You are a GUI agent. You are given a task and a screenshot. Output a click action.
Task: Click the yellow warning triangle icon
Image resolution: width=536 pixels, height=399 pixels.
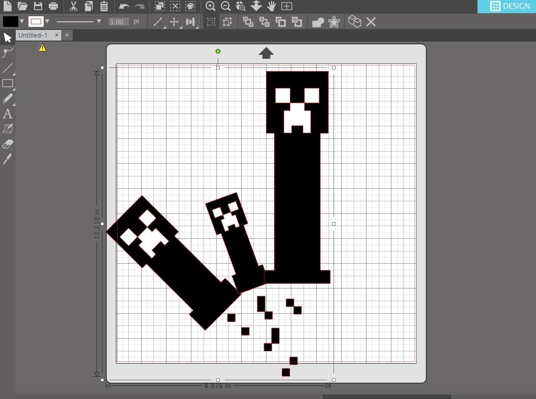[x=42, y=47]
